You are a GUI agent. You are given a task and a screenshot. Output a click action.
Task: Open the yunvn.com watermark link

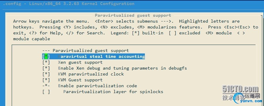coord(251,101)
